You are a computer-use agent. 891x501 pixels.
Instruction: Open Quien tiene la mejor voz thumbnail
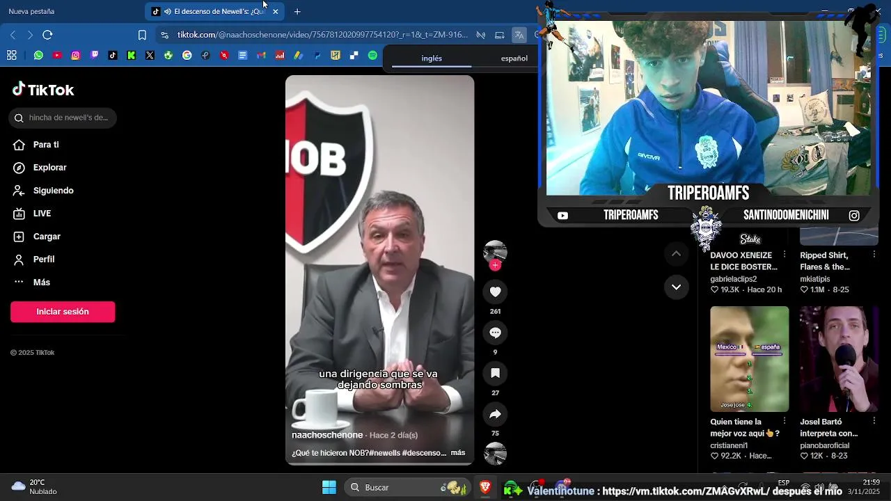750,359
